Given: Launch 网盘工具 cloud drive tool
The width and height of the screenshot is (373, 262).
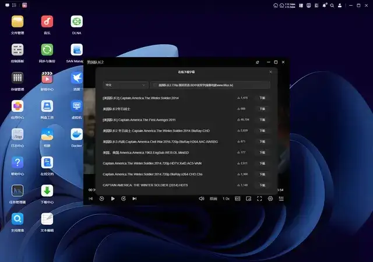Looking at the screenshot, I should (x=47, y=106).
